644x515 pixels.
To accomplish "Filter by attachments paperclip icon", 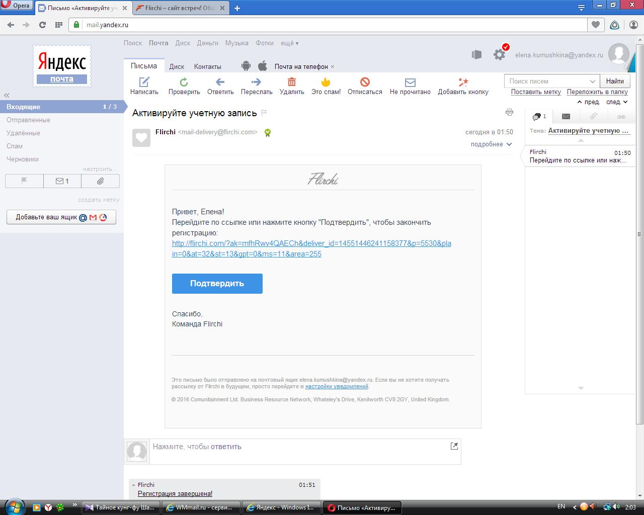I will click(101, 181).
